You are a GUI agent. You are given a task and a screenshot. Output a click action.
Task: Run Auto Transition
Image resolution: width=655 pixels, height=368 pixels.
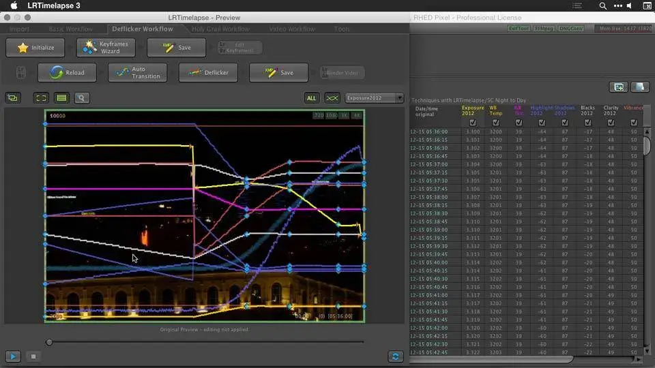pyautogui.click(x=137, y=73)
